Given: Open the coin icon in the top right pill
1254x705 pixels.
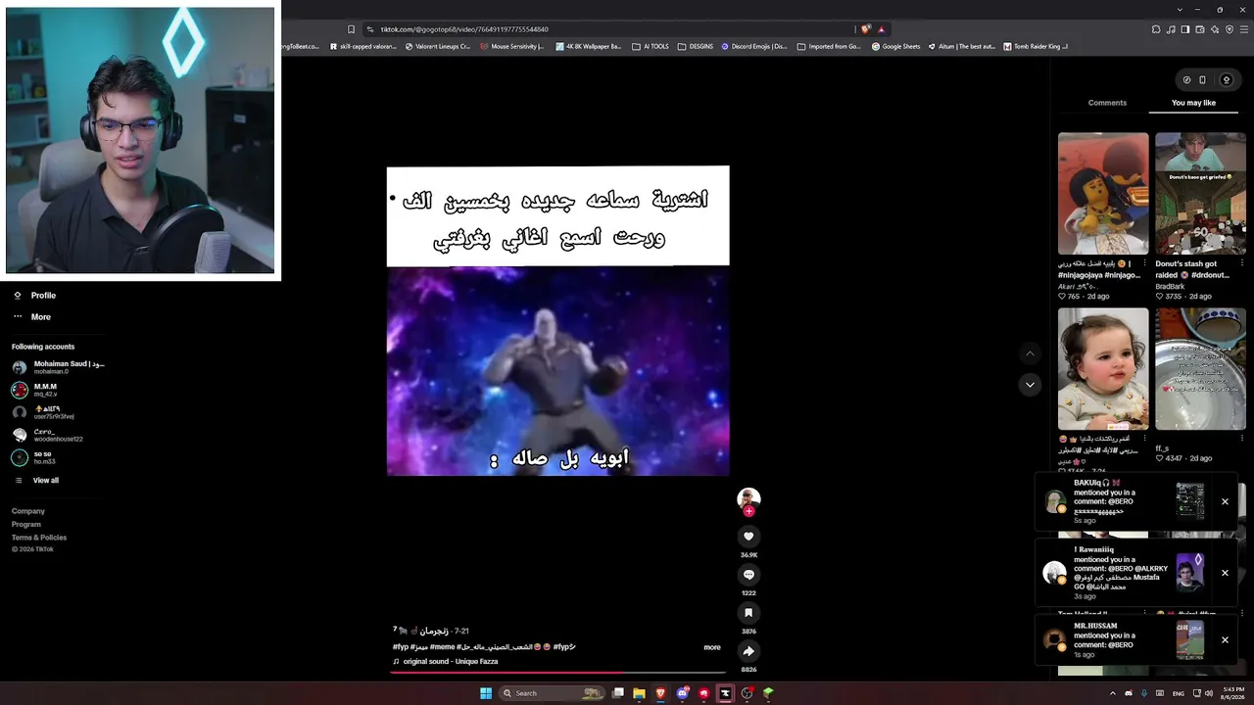Looking at the screenshot, I should click(x=1186, y=80).
